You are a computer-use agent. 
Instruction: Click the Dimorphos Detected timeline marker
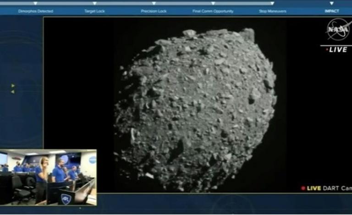pyautogui.click(x=35, y=3)
